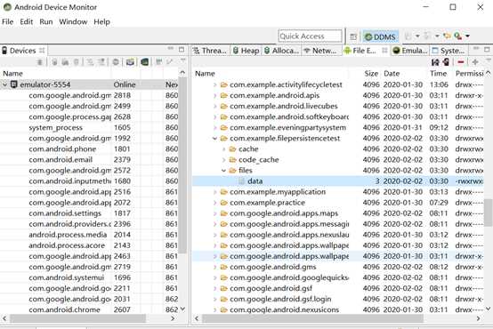Expand the com.example.myapplication folder
The image size is (493, 329).
click(x=215, y=192)
